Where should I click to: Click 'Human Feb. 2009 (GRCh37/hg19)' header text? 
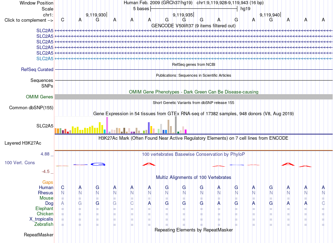click(158, 3)
